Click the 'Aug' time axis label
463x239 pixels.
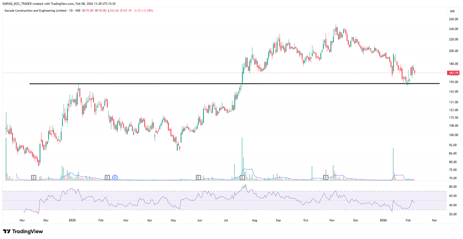coord(254,220)
